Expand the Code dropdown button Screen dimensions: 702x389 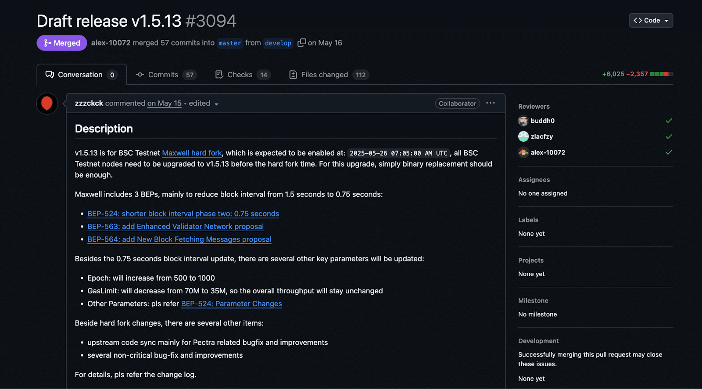click(x=651, y=21)
